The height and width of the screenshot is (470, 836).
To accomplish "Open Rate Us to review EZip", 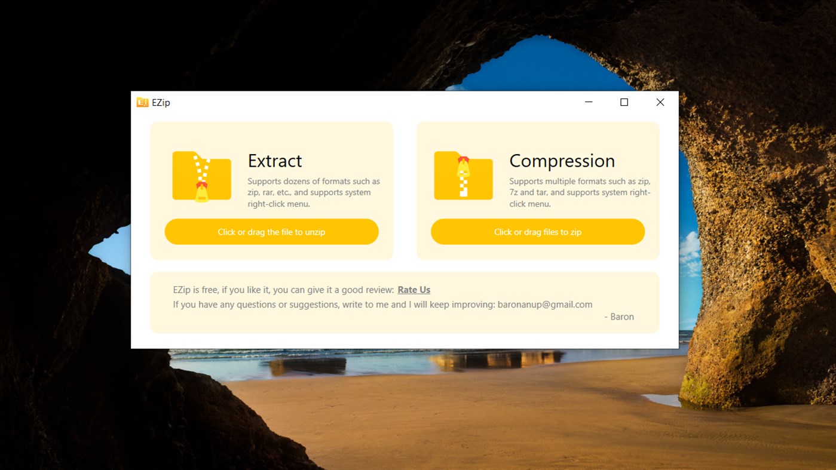I will point(414,290).
